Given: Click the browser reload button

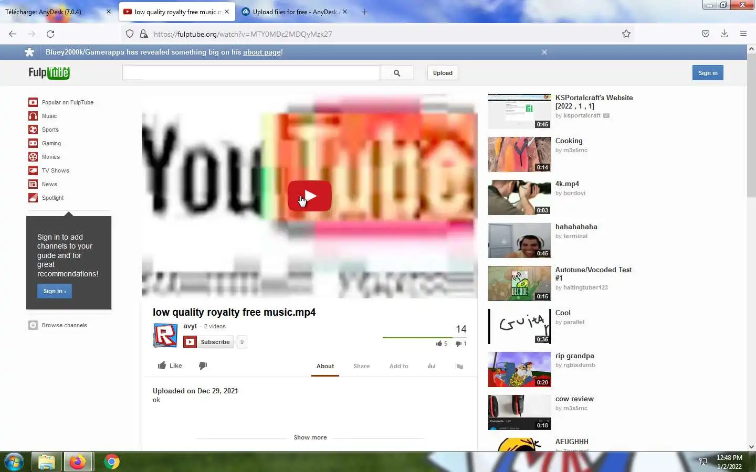Looking at the screenshot, I should pos(50,34).
